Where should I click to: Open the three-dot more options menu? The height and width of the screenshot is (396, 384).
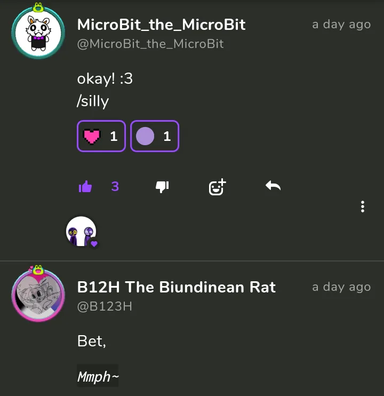coord(363,207)
